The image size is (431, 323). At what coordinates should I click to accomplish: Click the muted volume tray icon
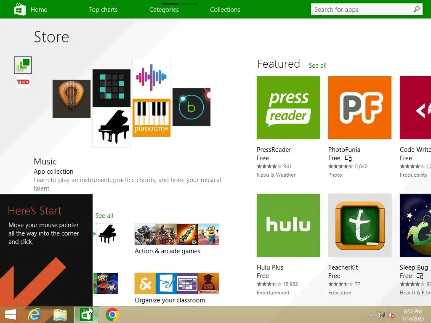(x=391, y=315)
